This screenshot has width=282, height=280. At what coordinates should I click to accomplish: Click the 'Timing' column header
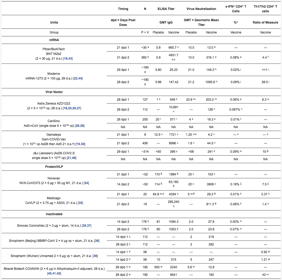[x=123, y=9]
